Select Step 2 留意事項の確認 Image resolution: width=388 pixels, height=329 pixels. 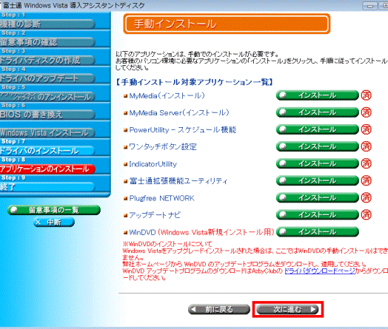click(47, 42)
